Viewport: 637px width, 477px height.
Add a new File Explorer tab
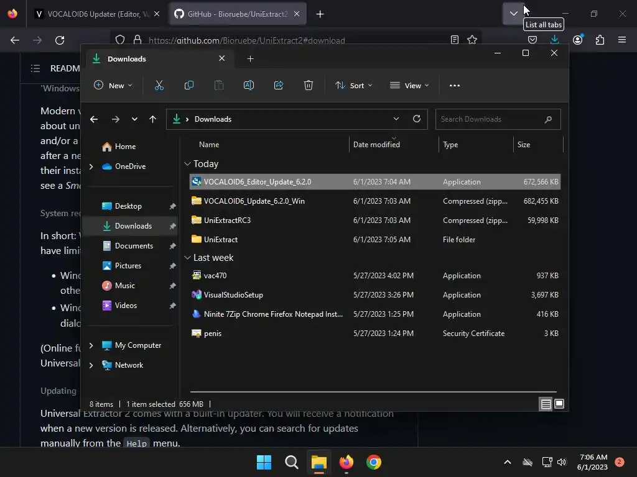point(250,59)
